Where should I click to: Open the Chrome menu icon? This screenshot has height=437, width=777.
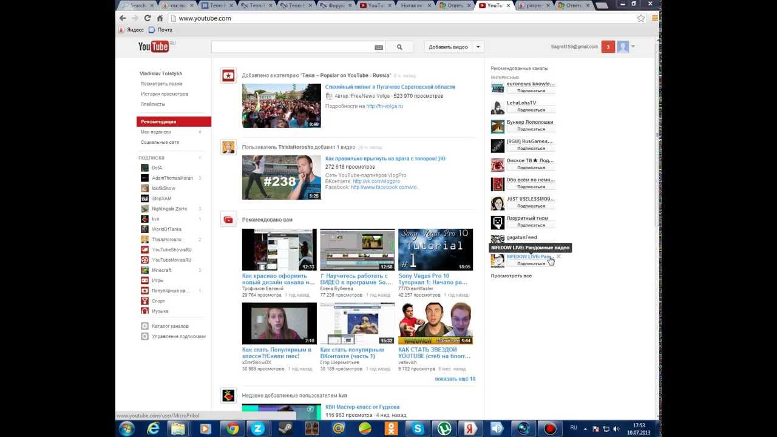[x=655, y=18]
